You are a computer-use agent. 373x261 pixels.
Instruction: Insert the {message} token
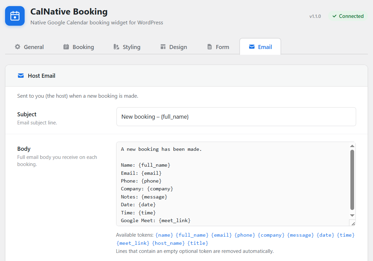tap(300, 235)
